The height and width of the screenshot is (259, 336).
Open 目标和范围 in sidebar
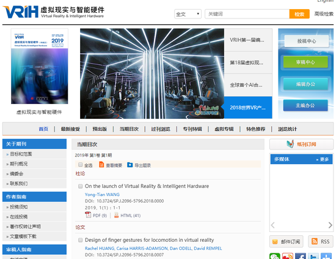pos(21,154)
